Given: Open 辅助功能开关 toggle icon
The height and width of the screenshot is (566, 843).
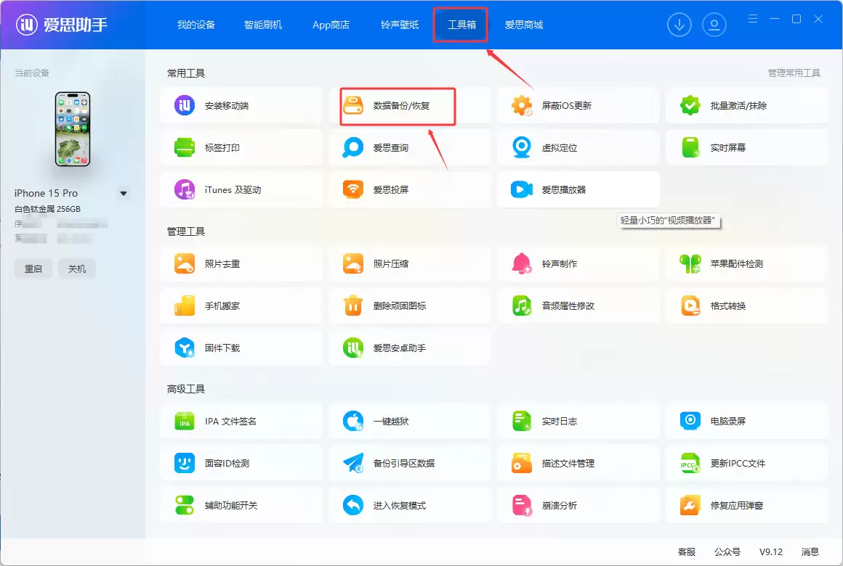Looking at the screenshot, I should tap(185, 505).
